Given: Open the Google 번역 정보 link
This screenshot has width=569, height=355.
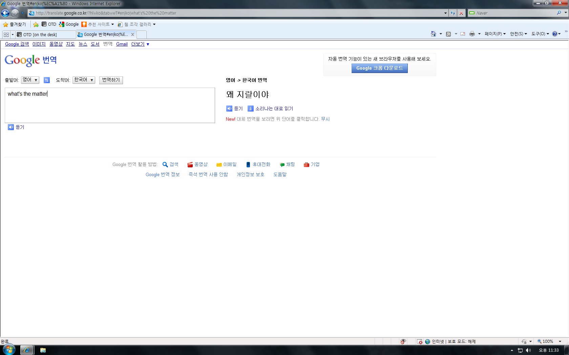Looking at the screenshot, I should pyautogui.click(x=163, y=174).
